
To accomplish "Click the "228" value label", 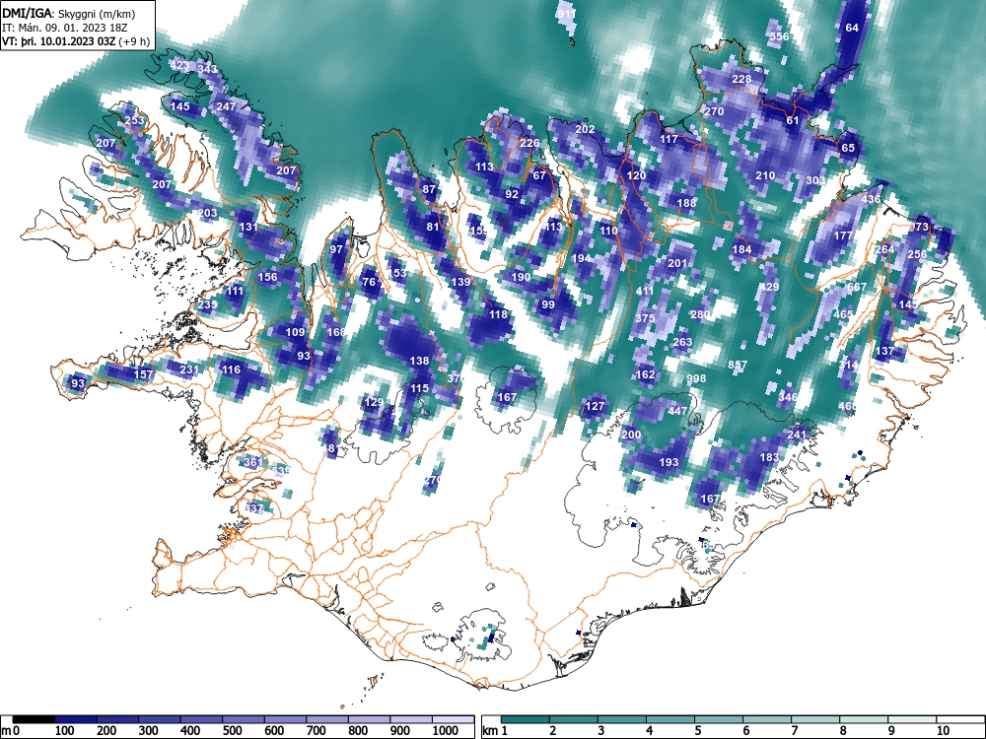I will click(741, 79).
